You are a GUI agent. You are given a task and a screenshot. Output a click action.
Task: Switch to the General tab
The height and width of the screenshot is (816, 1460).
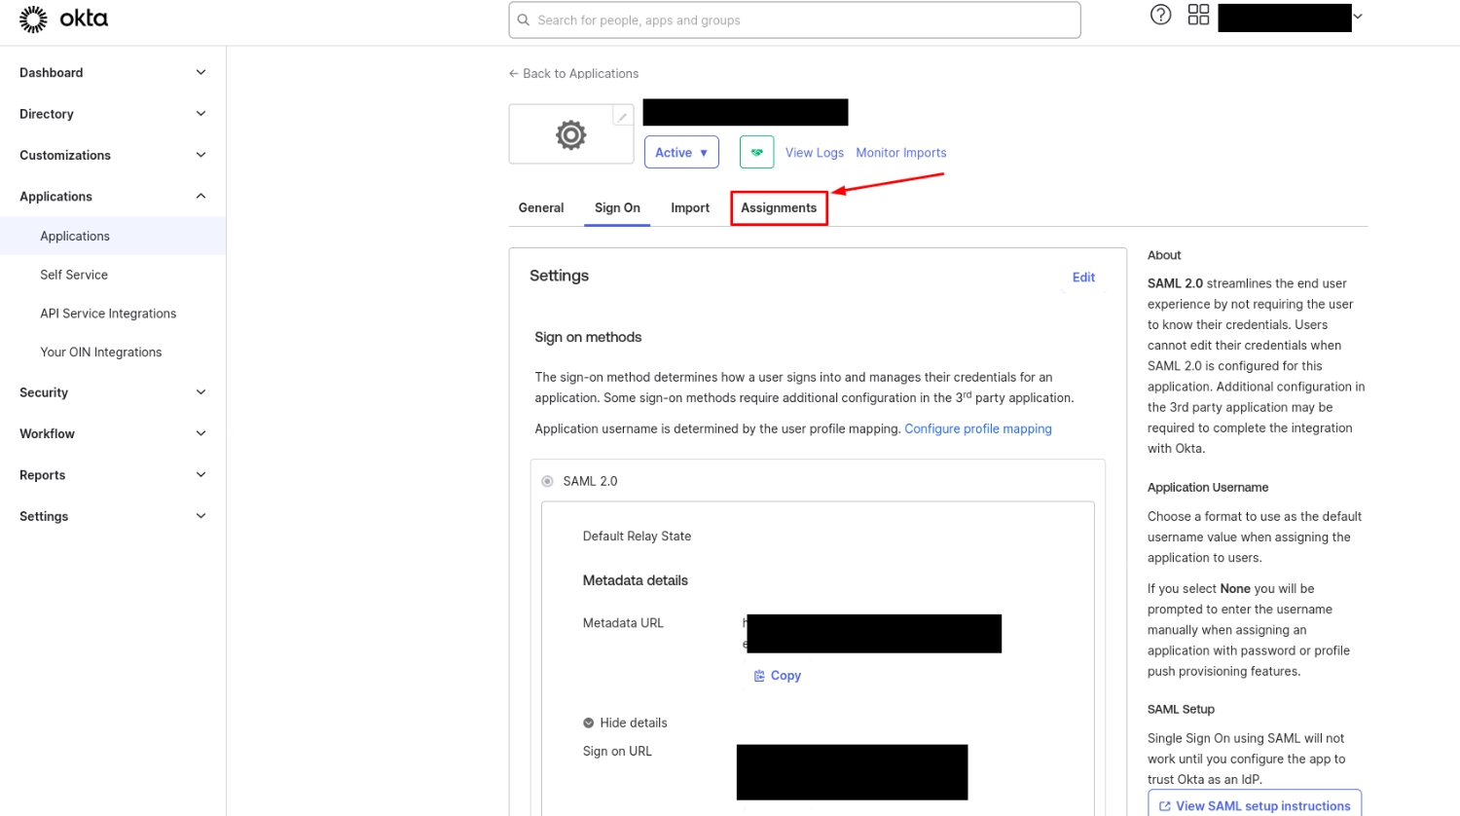541,207
